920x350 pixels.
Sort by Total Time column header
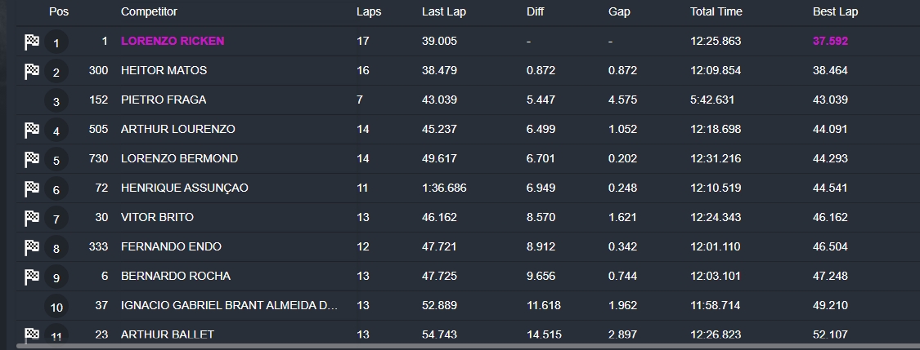click(716, 11)
